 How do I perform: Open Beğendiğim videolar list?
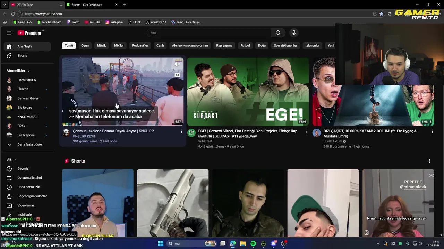click(x=27, y=196)
